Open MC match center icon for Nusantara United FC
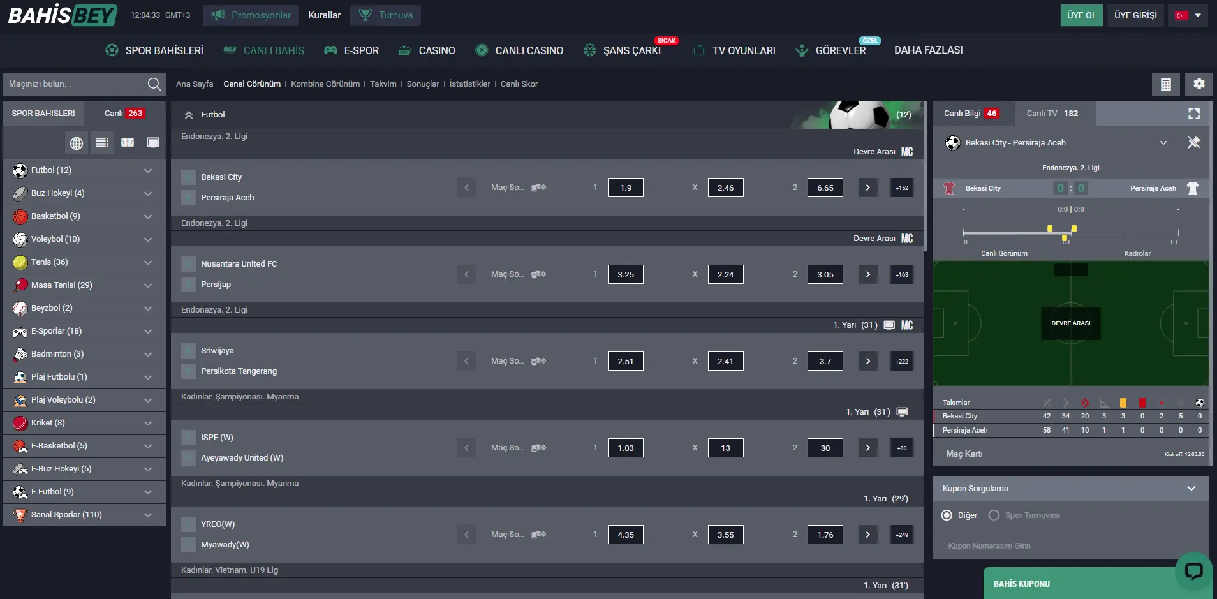Screen dimensions: 1217x599 coord(907,239)
